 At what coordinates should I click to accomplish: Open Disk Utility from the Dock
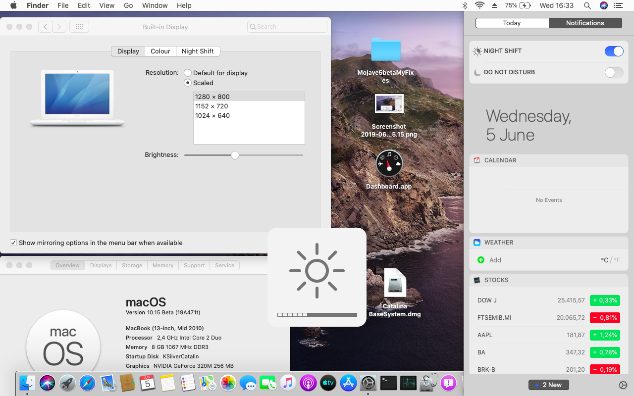click(428, 383)
